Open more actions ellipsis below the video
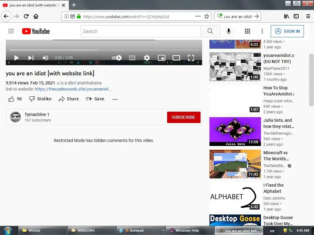This screenshot has width=314, height=235. (x=115, y=99)
